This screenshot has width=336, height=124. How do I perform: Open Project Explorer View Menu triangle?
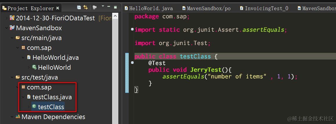click(103, 6)
